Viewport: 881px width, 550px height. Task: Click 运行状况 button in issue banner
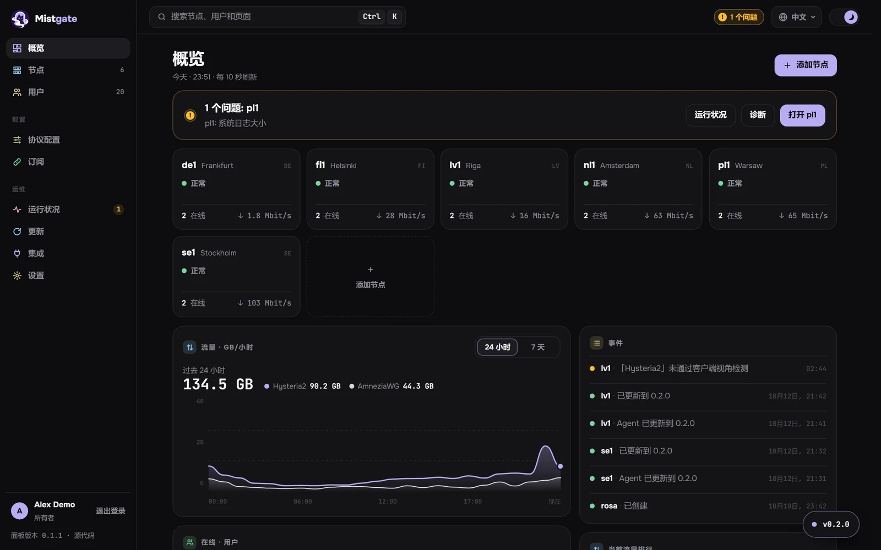(x=710, y=115)
